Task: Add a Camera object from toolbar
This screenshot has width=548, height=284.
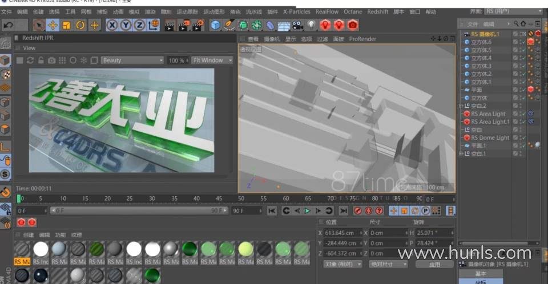Action: [297, 25]
